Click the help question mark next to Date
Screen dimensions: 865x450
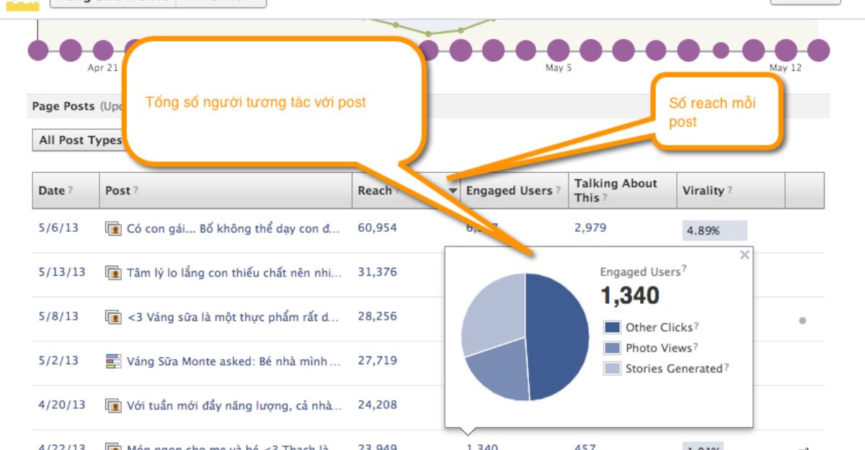(70, 191)
